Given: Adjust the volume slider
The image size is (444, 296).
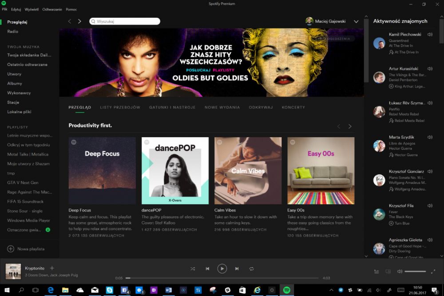Looking at the screenshot, I should (x=415, y=272).
